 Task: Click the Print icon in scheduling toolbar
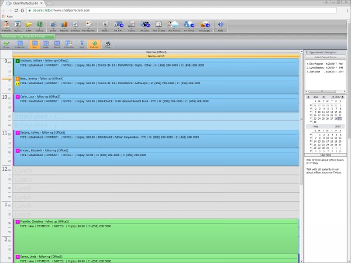pyautogui.click(x=107, y=44)
